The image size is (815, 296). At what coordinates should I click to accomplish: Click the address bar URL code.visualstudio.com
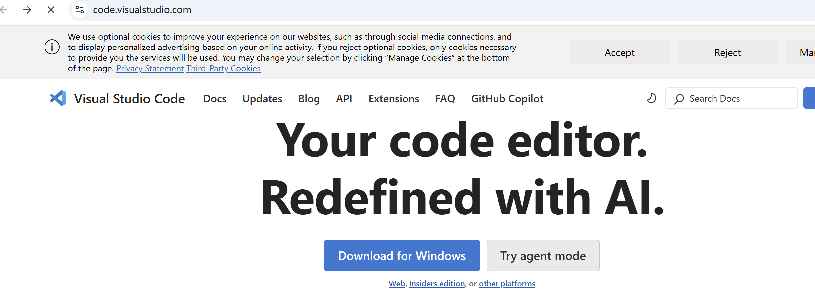coord(142,10)
